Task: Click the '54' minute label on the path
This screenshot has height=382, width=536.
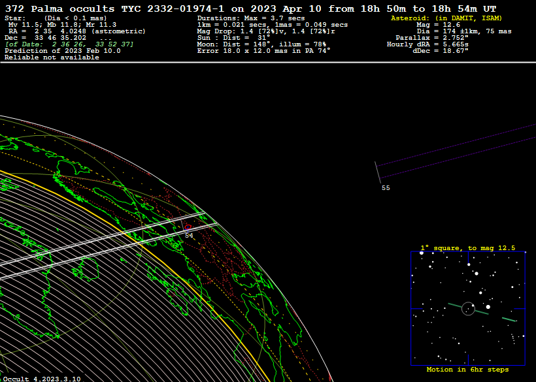Action: [x=189, y=236]
